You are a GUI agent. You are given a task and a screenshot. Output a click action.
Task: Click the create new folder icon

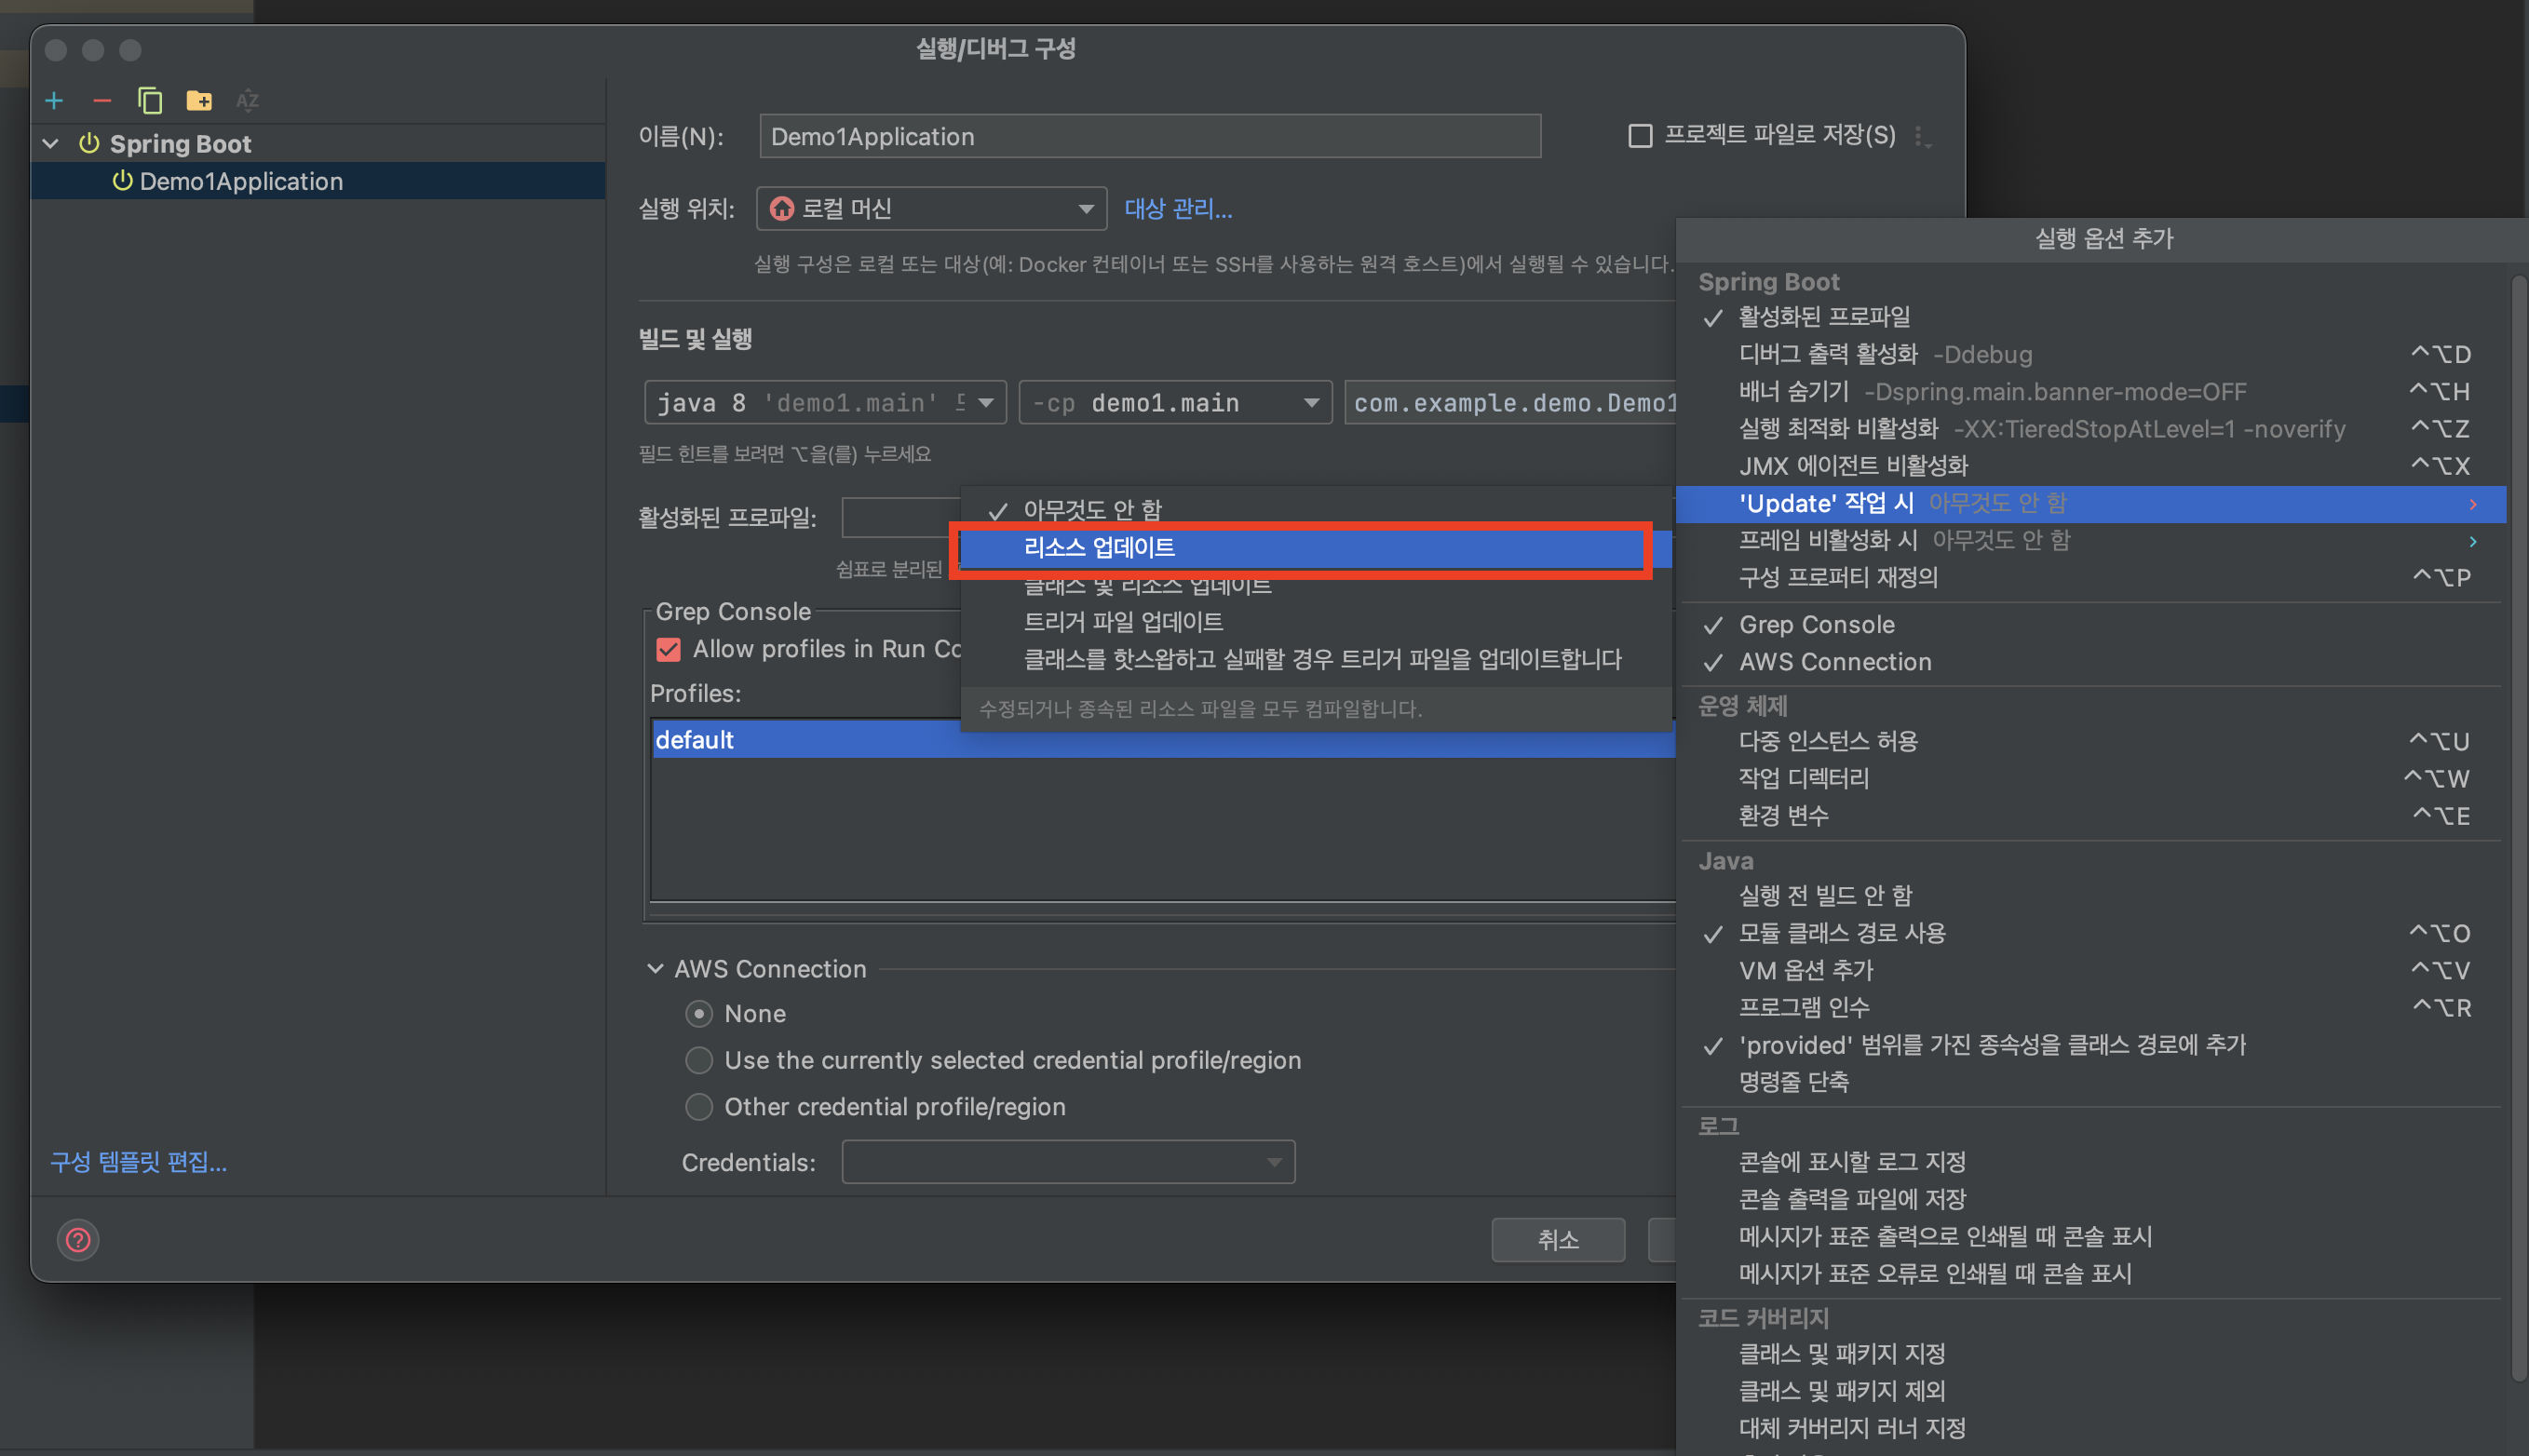click(199, 101)
